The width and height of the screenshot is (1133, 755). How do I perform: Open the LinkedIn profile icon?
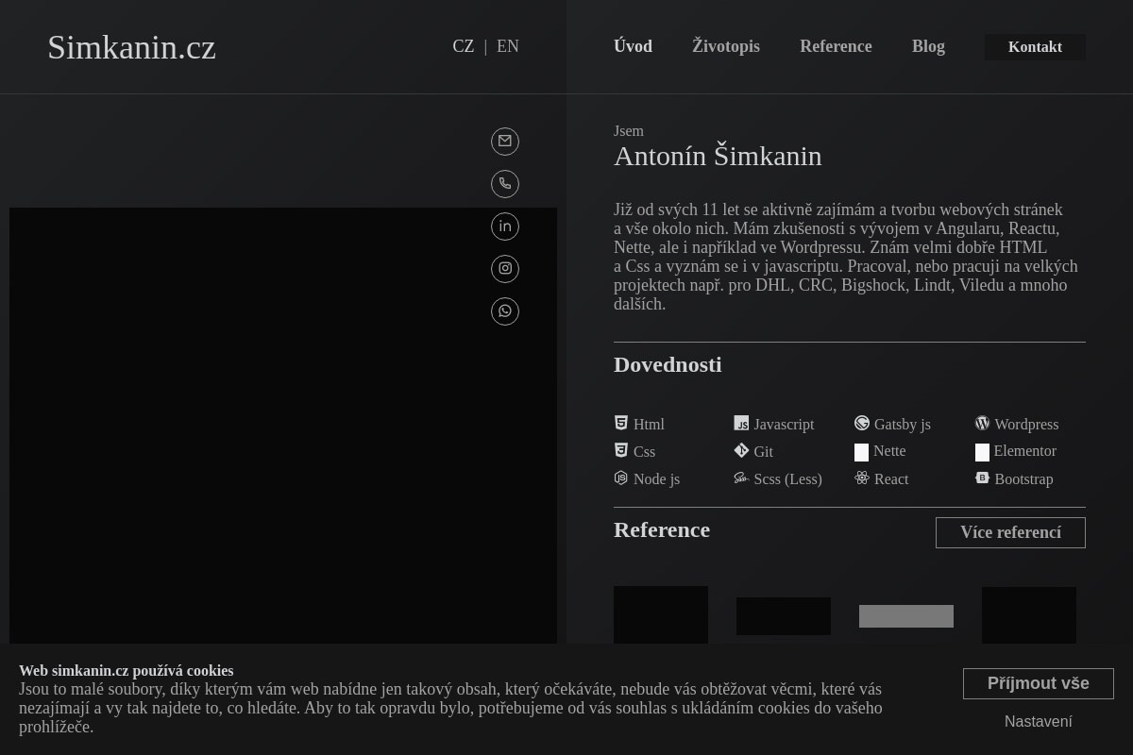tap(505, 226)
